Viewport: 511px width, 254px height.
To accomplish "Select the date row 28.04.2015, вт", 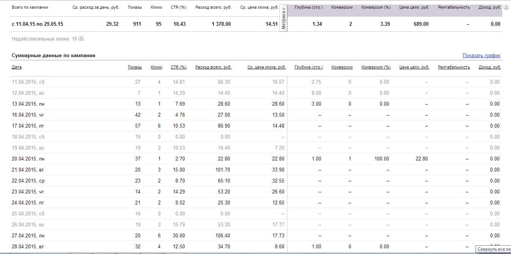I will 28,247.
